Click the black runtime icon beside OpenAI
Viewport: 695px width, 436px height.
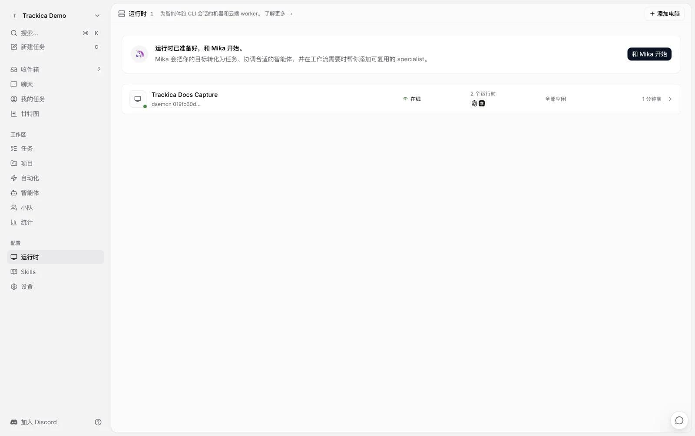482,103
